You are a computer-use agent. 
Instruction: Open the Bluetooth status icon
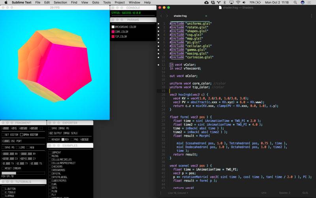225,2
